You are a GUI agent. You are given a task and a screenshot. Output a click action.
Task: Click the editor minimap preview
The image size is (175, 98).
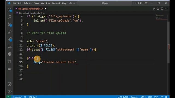161,17
